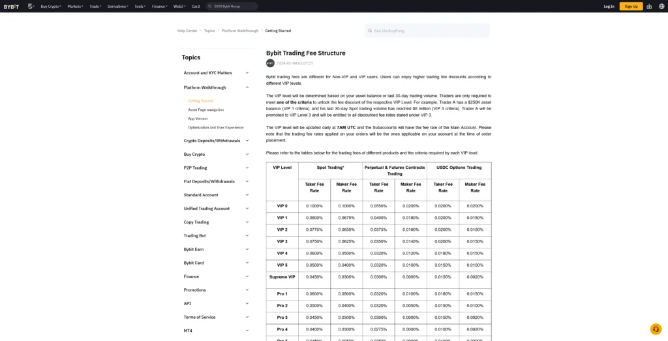Expand Crypto Deposits/Withdrawals topic
The image size is (668, 341).
[216, 140]
